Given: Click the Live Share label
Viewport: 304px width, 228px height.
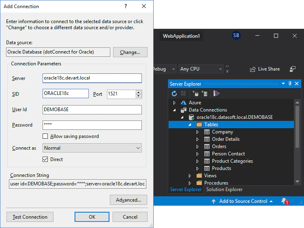Looking at the screenshot, I should 269,69.
